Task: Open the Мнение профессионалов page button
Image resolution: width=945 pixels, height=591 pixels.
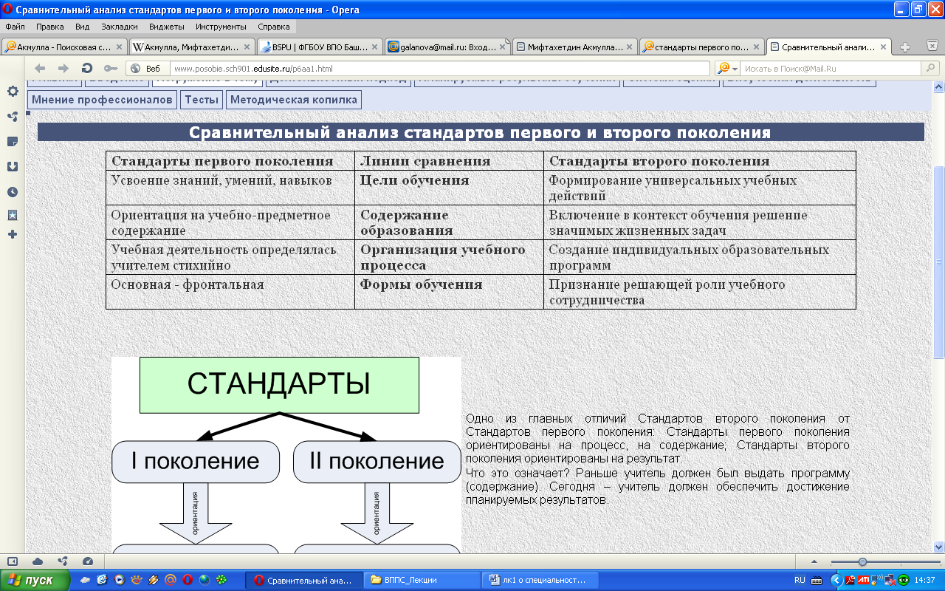Action: click(x=102, y=99)
